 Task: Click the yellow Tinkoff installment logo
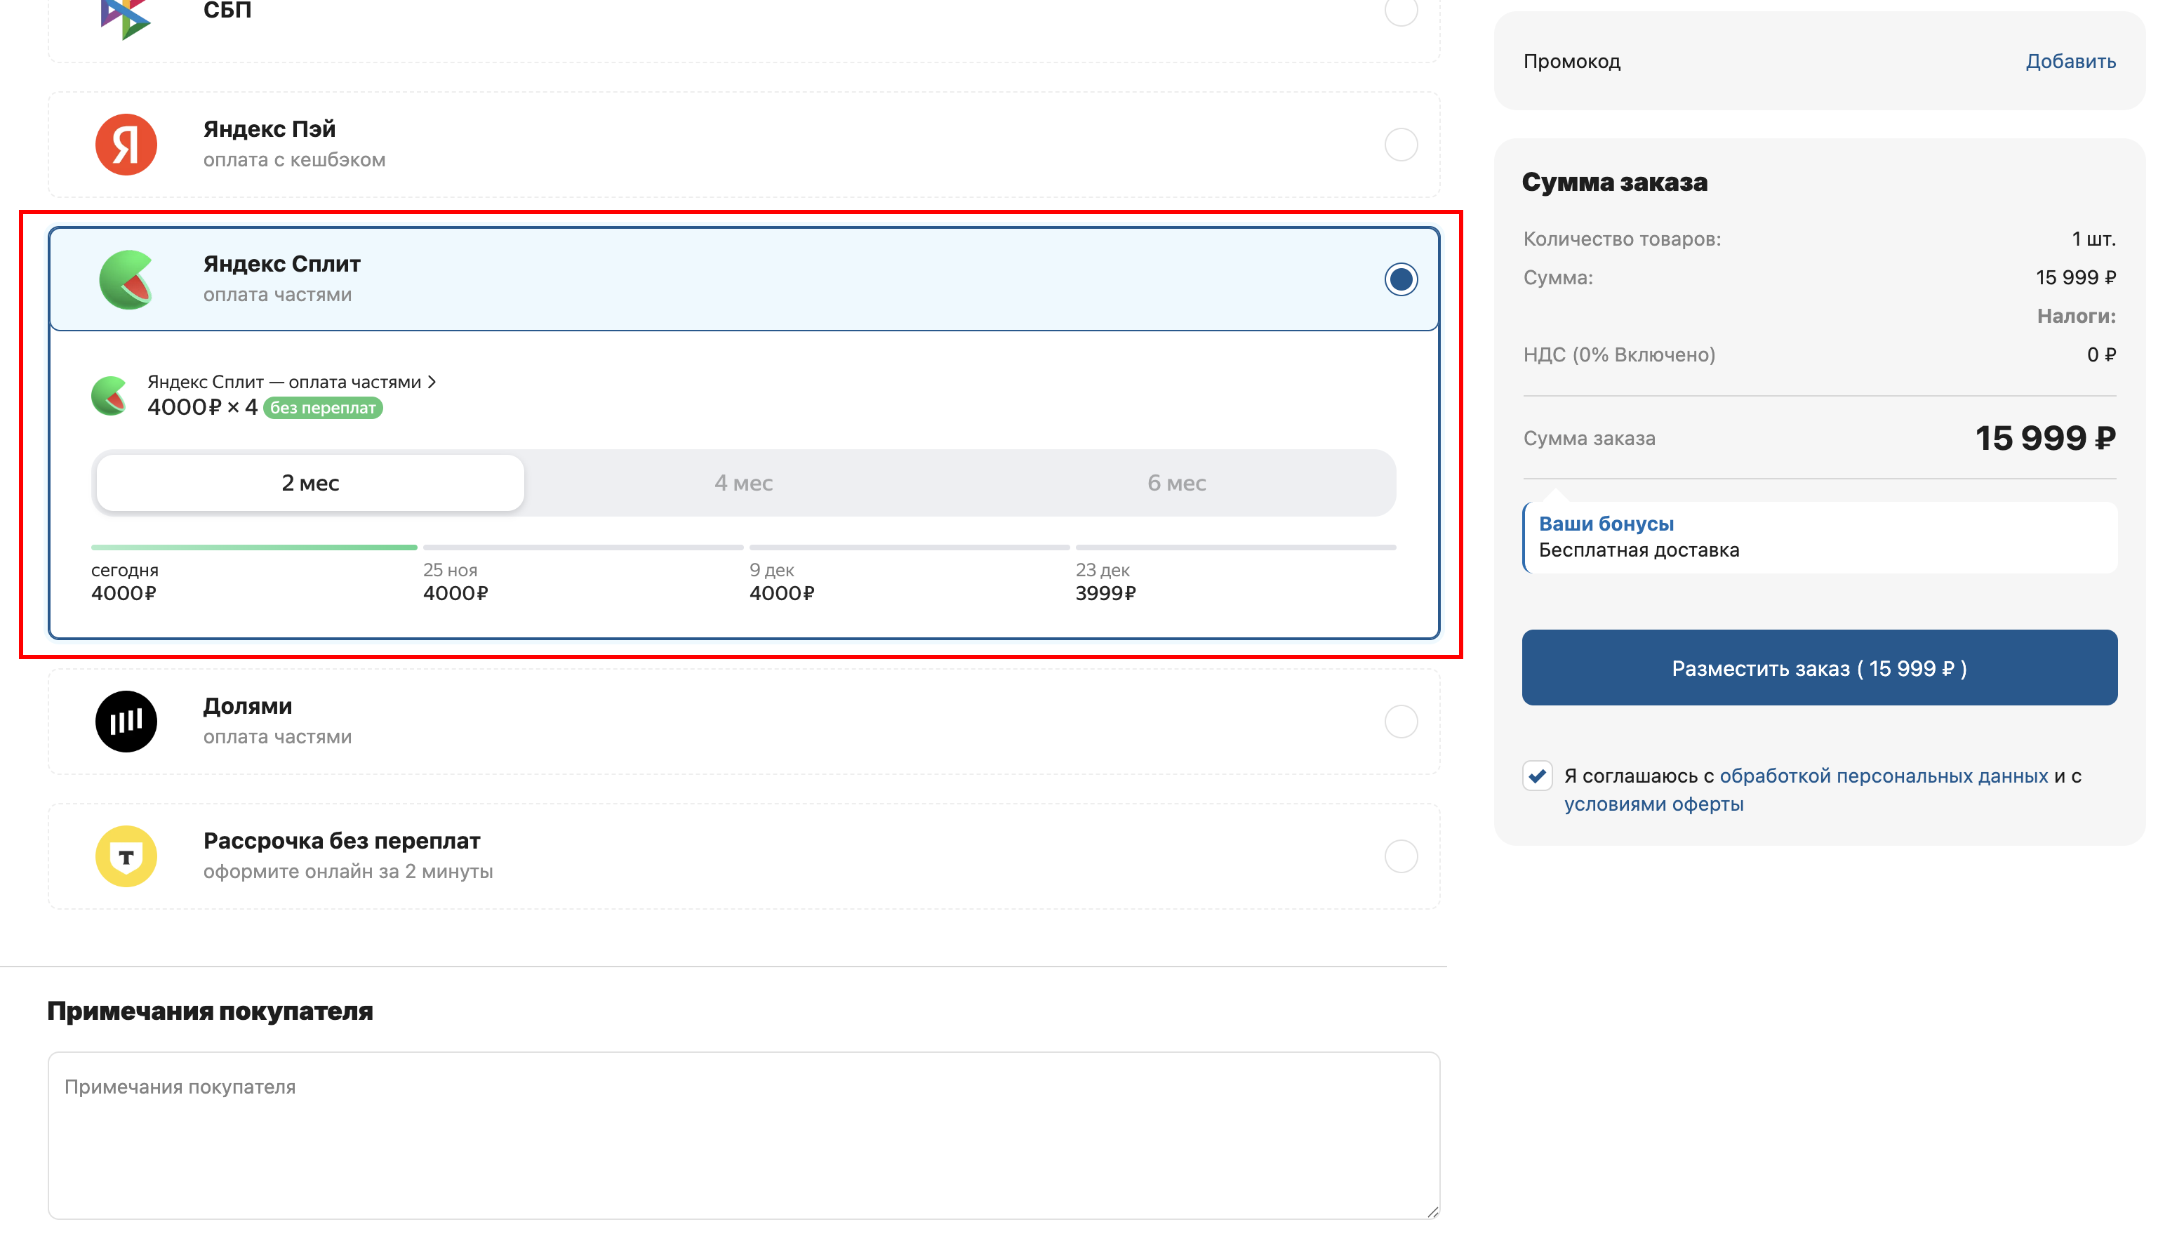point(126,856)
